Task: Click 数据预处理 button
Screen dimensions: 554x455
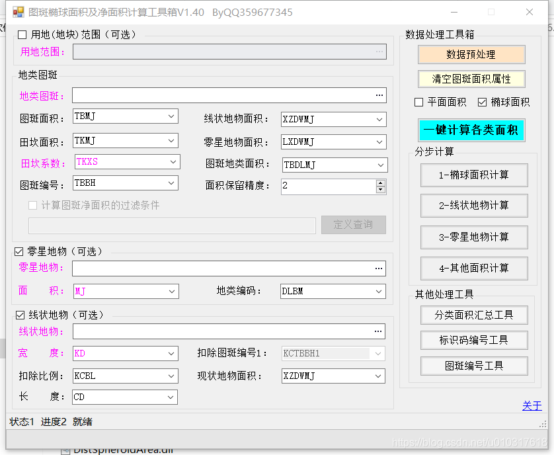Action: pyautogui.click(x=471, y=55)
